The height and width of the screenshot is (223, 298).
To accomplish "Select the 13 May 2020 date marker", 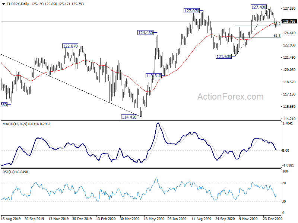I will [x=154, y=219].
